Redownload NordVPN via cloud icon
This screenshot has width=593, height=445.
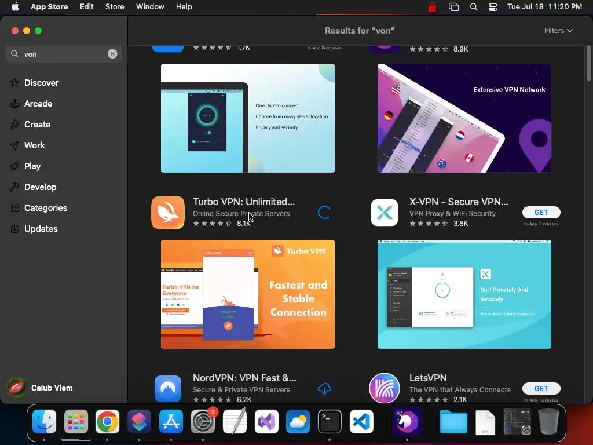pos(324,388)
